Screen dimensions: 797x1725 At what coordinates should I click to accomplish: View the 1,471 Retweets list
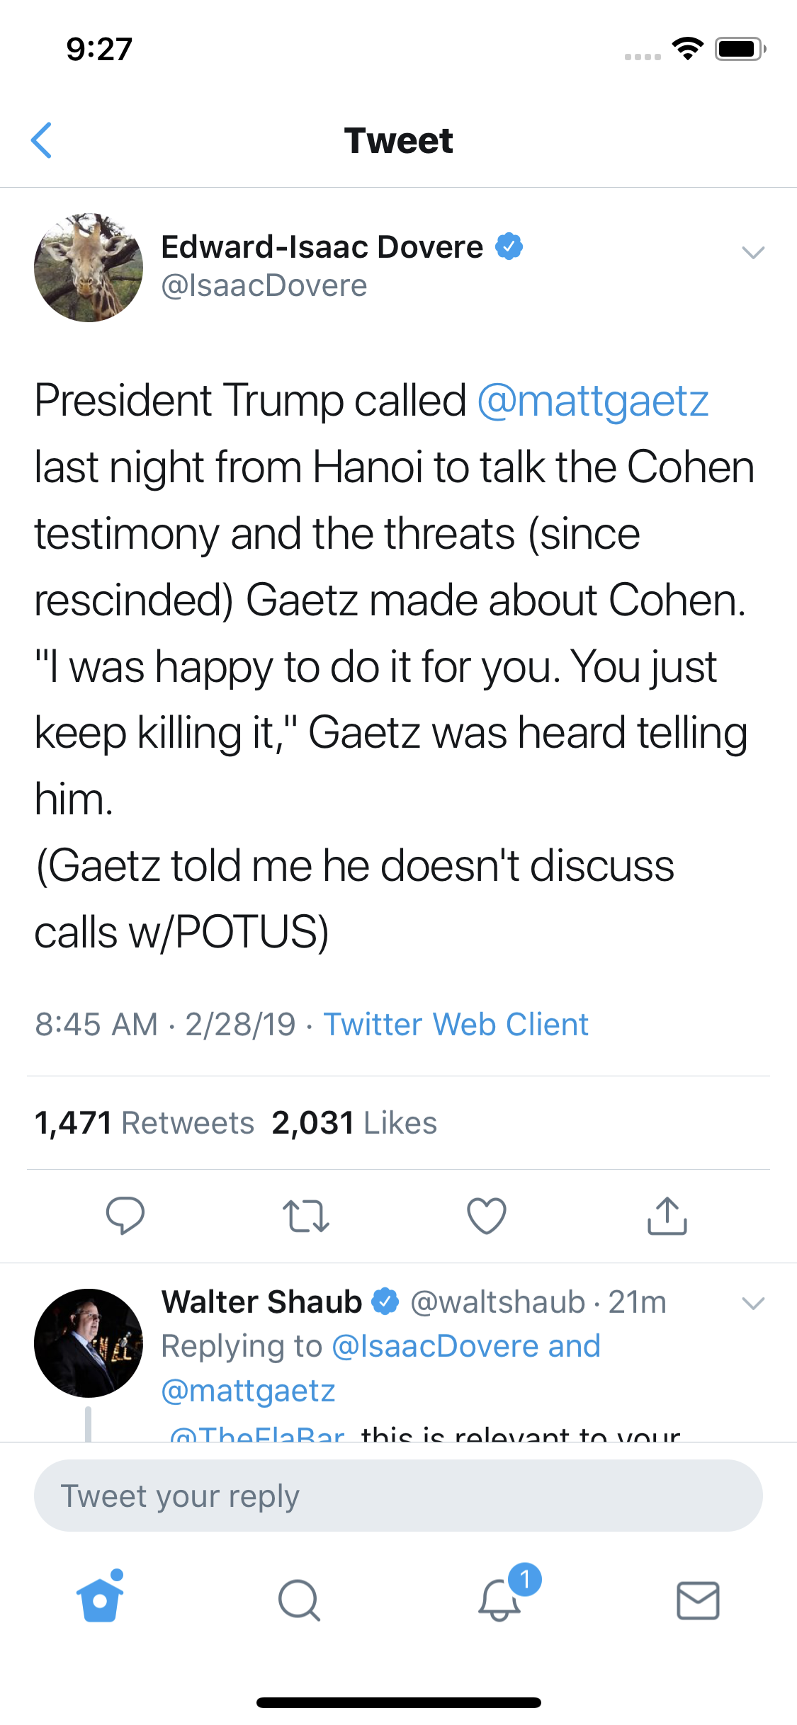(x=145, y=1123)
